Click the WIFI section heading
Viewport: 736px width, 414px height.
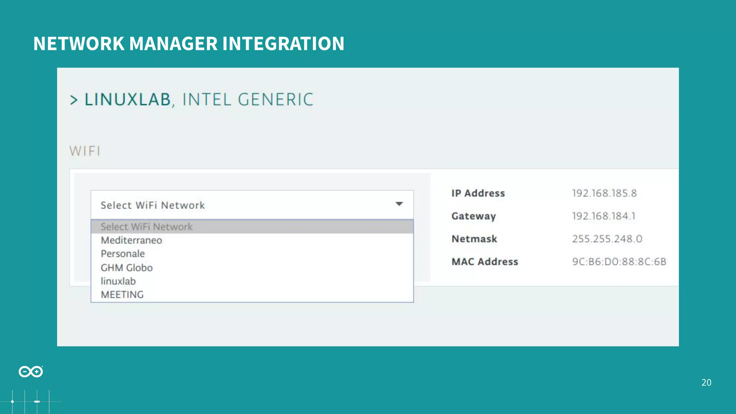[x=85, y=151]
